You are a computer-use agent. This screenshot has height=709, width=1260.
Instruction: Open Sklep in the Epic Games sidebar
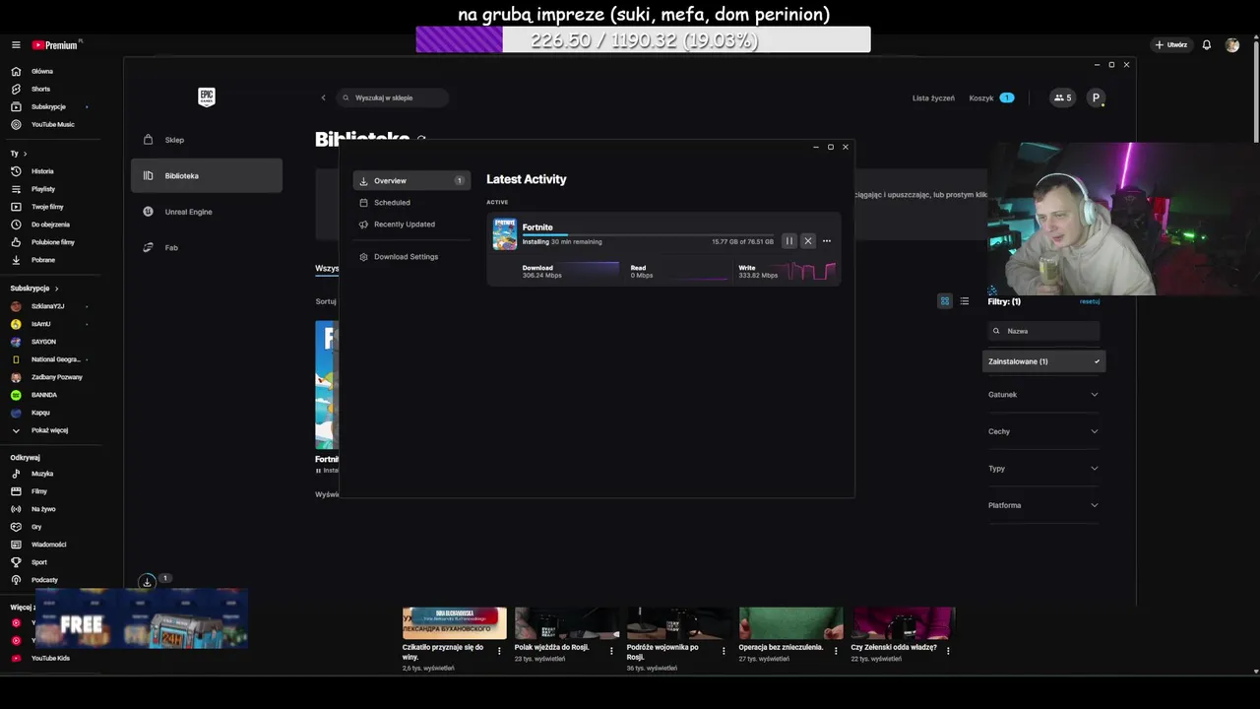coord(207,140)
